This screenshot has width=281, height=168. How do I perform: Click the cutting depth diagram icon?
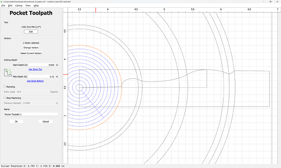pos(8,73)
